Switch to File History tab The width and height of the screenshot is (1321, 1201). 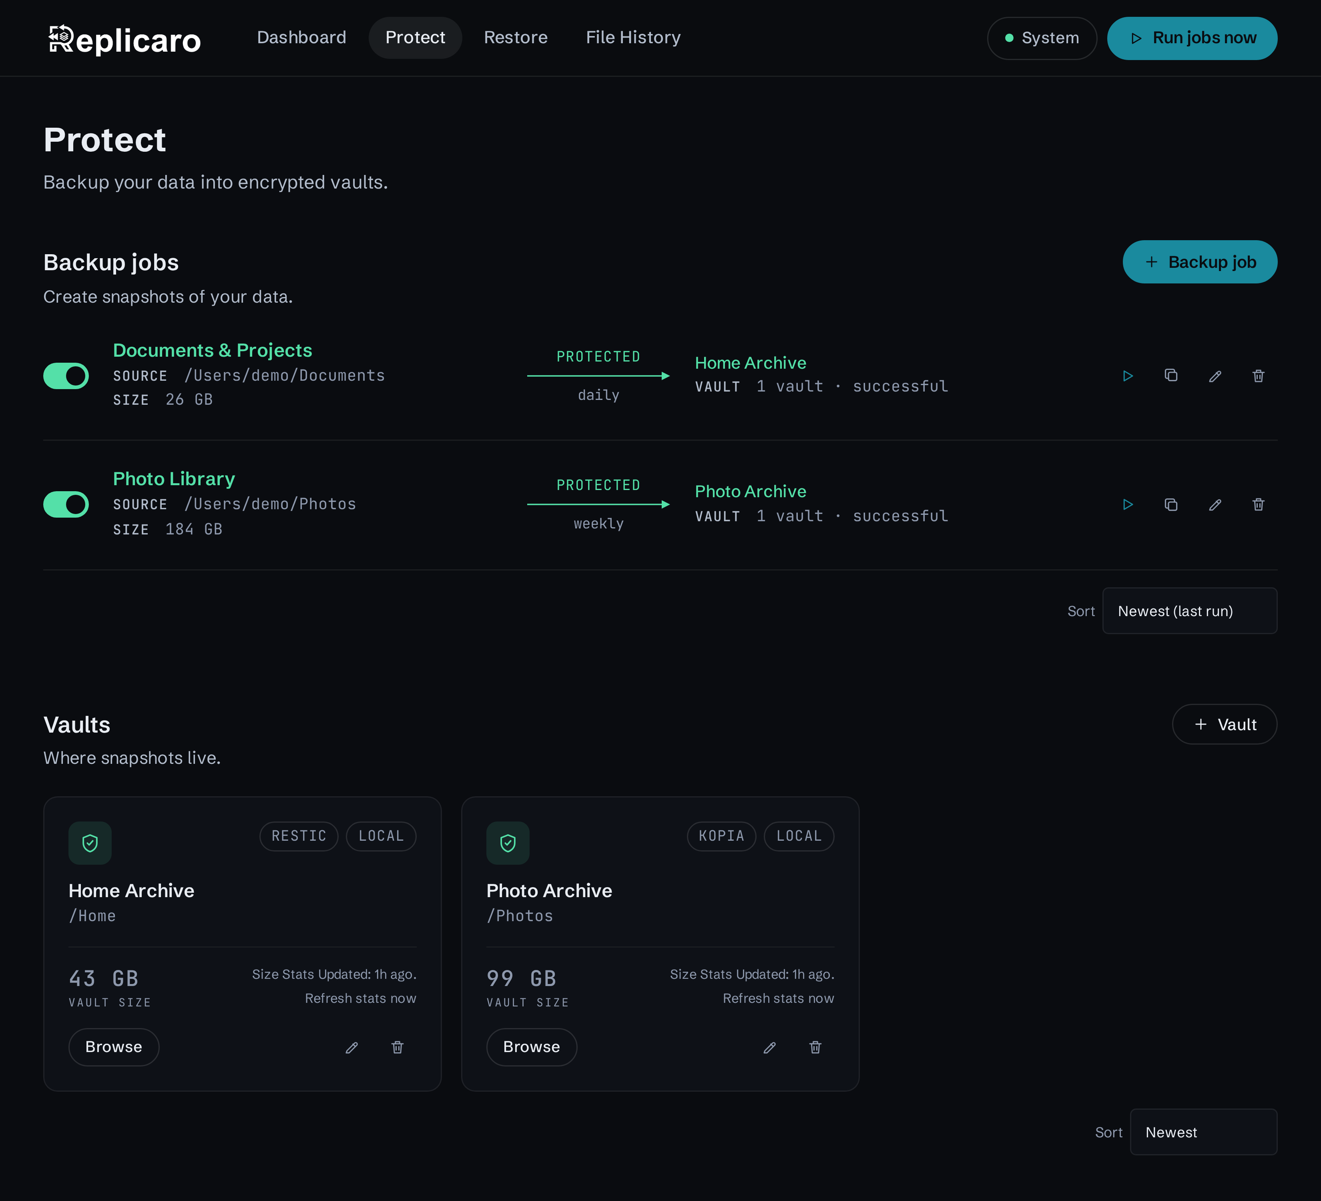coord(633,37)
